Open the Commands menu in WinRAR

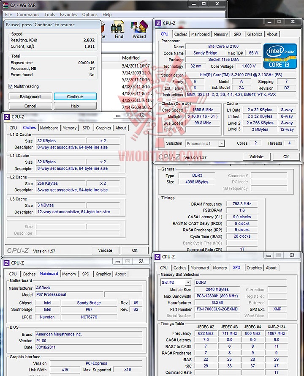pyautogui.click(x=28, y=14)
